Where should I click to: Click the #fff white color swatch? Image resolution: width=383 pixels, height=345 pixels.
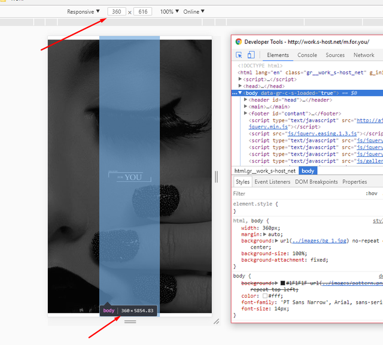[x=265, y=296]
